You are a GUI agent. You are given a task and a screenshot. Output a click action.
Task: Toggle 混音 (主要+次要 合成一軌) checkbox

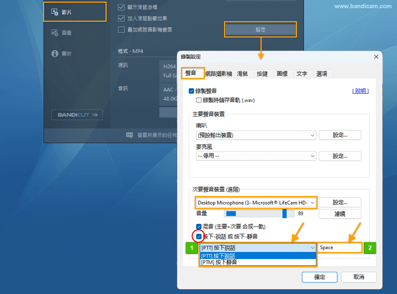point(199,226)
